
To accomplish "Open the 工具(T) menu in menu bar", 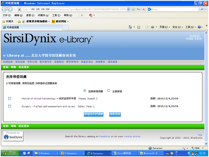I will (56, 15).
